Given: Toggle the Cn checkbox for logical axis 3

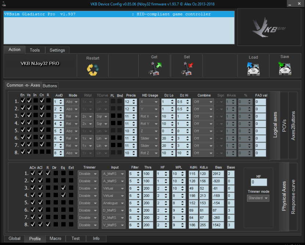Looking at the screenshot, I should (x=42, y=115).
